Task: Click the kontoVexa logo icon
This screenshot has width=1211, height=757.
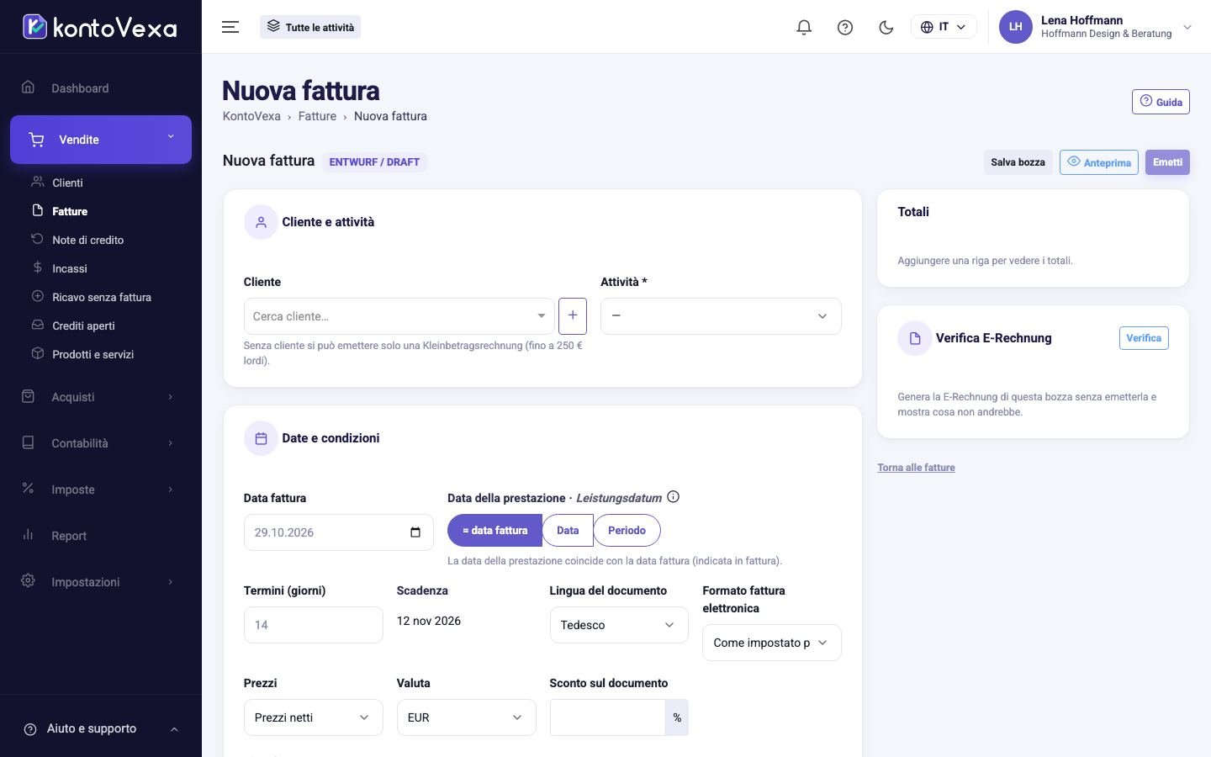Action: pos(34,27)
